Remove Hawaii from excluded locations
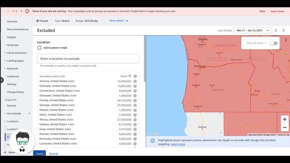The image size is (290, 163). 135,110
